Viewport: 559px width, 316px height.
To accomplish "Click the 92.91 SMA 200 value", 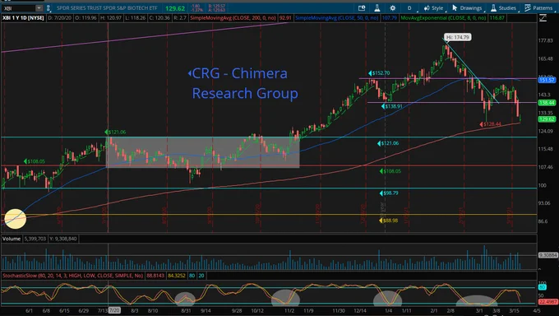I will click(x=285, y=17).
